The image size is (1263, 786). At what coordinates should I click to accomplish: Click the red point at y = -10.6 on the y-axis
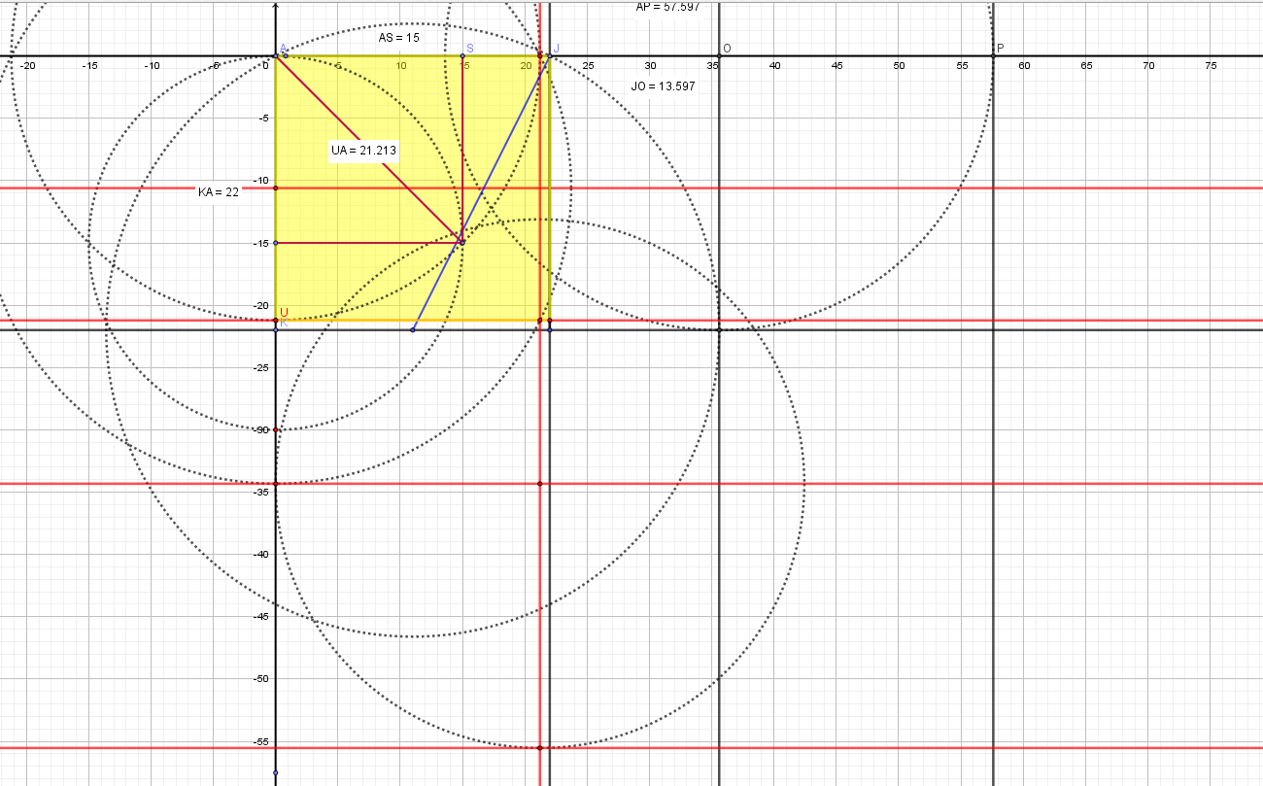(276, 188)
